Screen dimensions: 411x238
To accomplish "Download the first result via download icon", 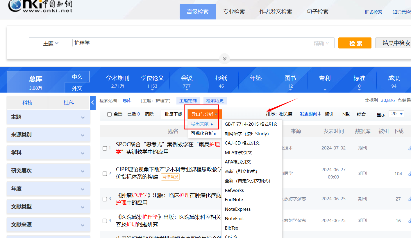I will pyautogui.click(x=410, y=148).
